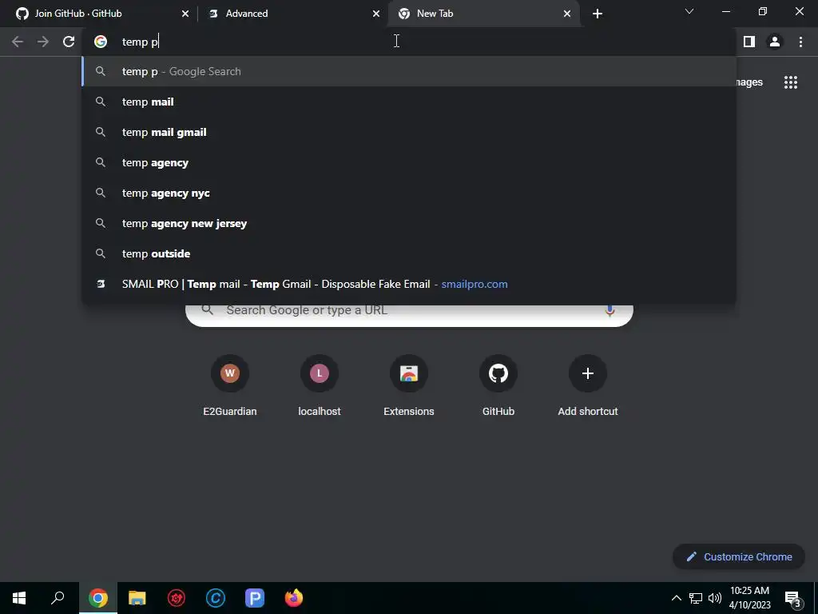Click Customize Chrome

739,556
